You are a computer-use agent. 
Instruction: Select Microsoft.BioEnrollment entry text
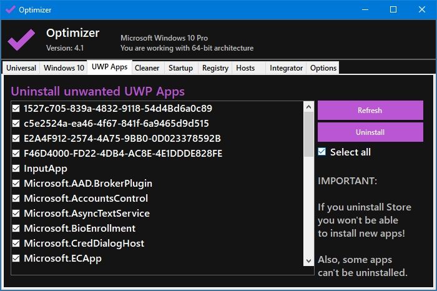click(80, 229)
